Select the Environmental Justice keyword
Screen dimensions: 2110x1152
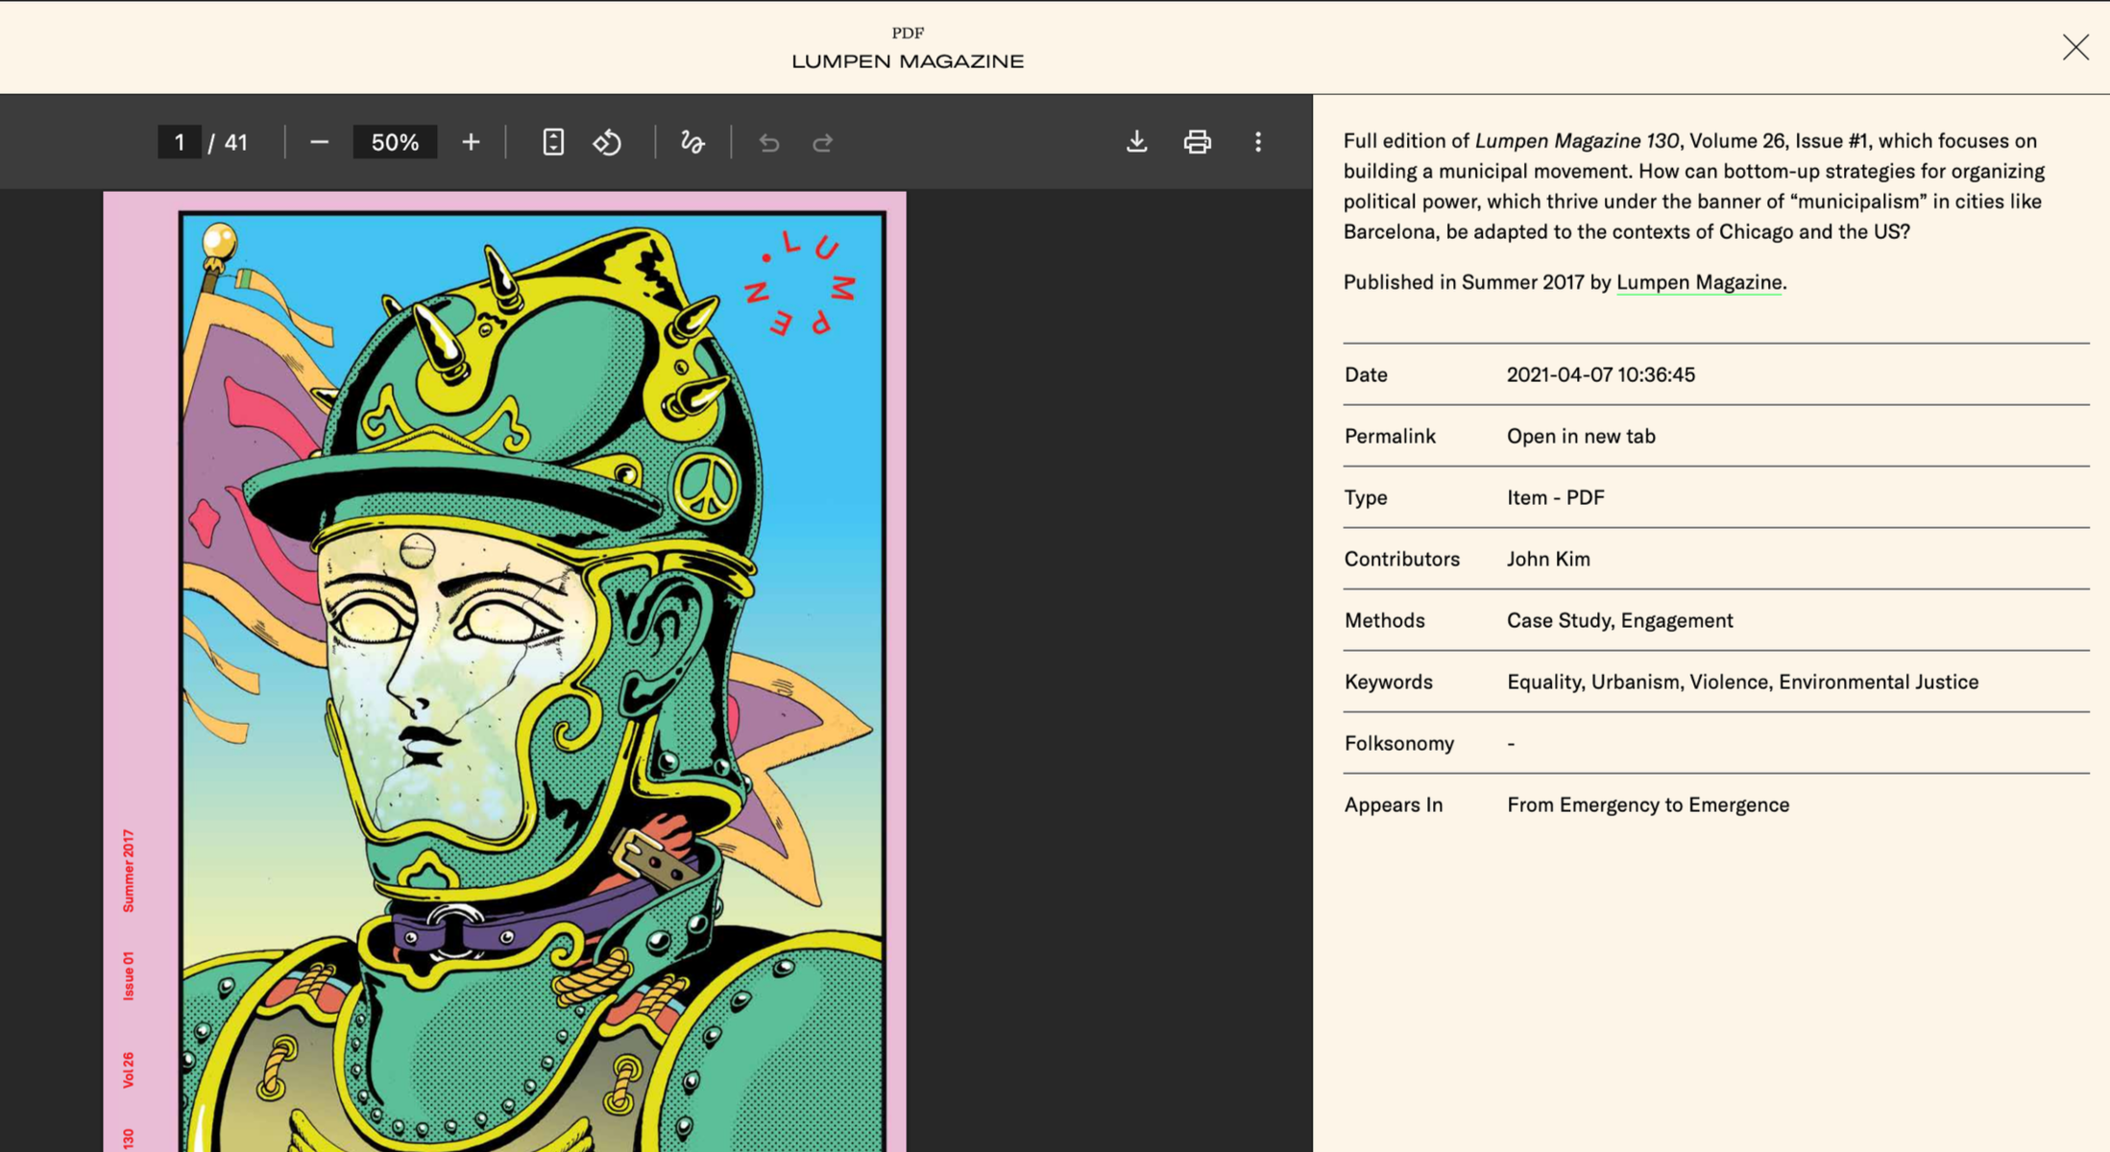1879,682
